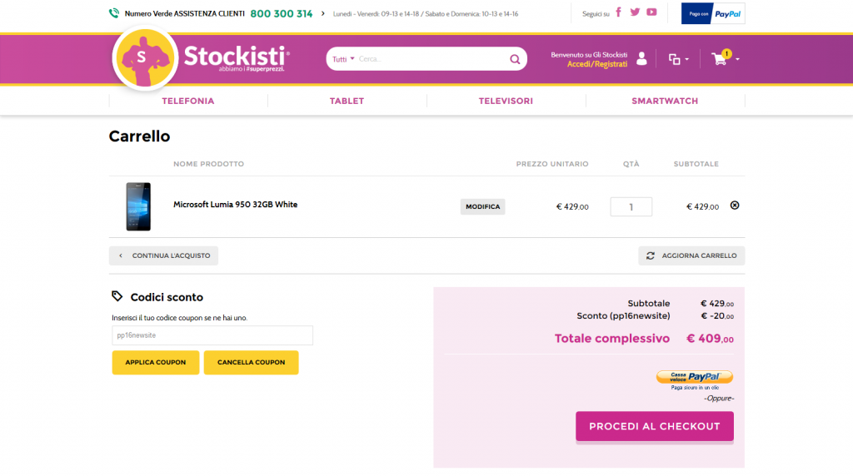
Task: Expand the Tutti category dropdown
Action: pos(343,59)
